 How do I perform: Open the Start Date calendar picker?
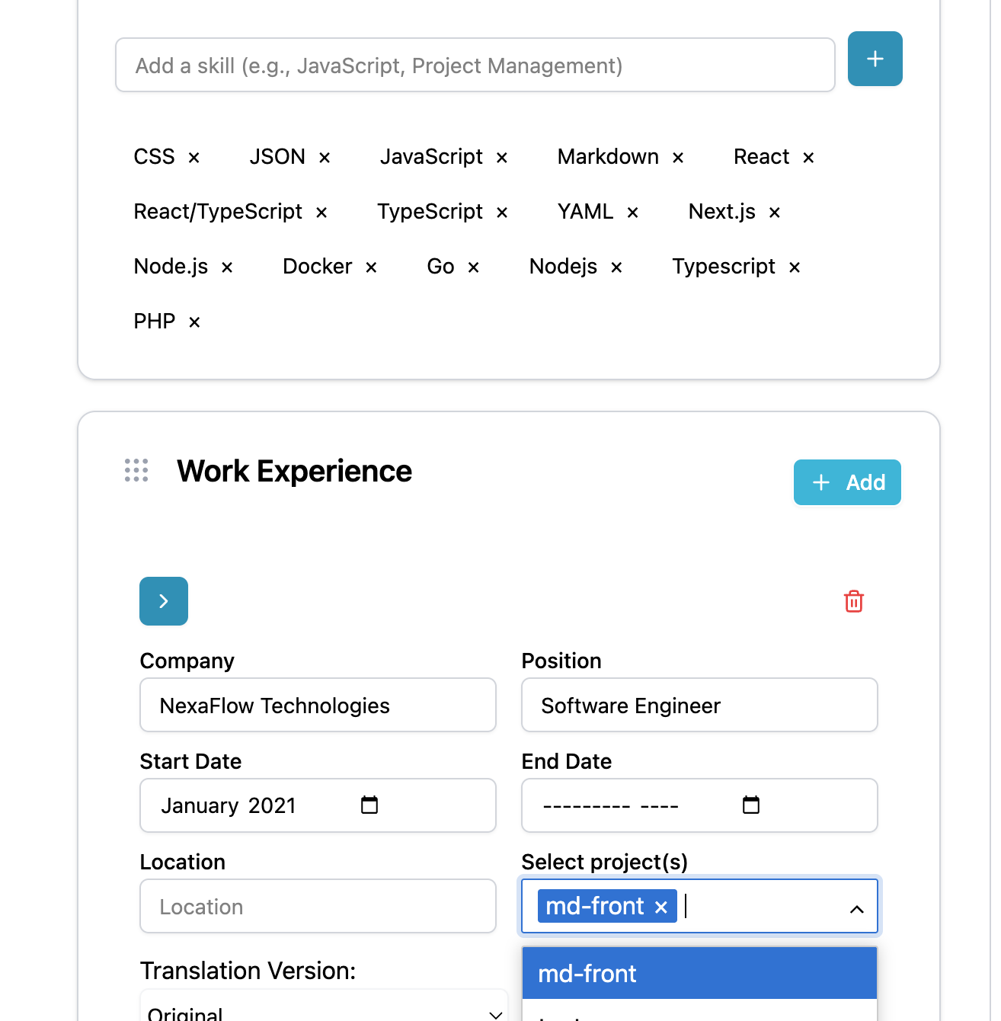370,805
